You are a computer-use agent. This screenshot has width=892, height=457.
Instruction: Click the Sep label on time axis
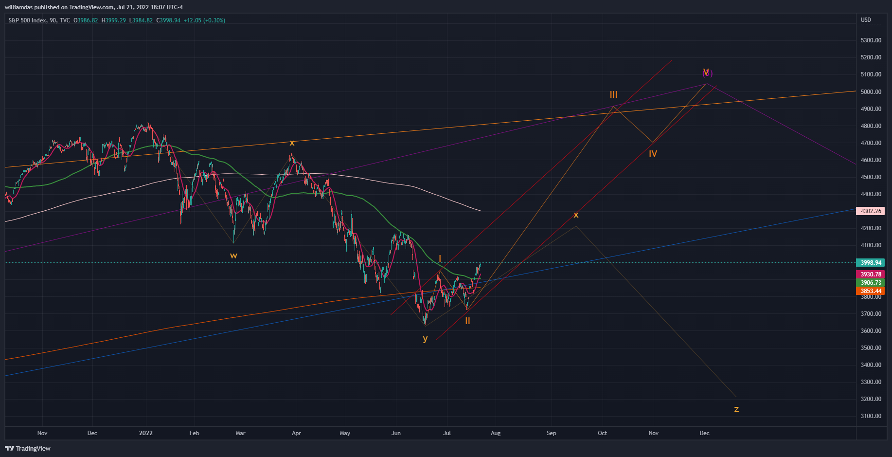click(x=551, y=433)
